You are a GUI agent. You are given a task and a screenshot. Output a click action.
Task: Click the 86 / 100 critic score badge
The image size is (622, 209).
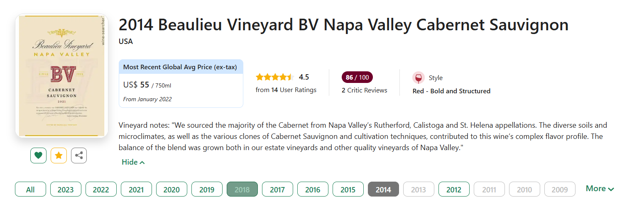[357, 78]
